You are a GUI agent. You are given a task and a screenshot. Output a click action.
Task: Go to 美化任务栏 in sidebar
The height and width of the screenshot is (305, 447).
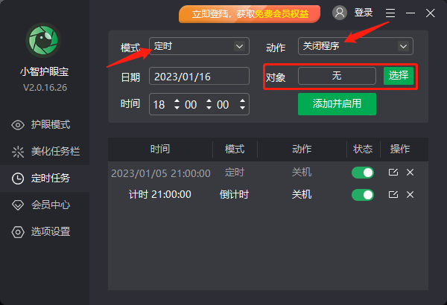[45, 152]
